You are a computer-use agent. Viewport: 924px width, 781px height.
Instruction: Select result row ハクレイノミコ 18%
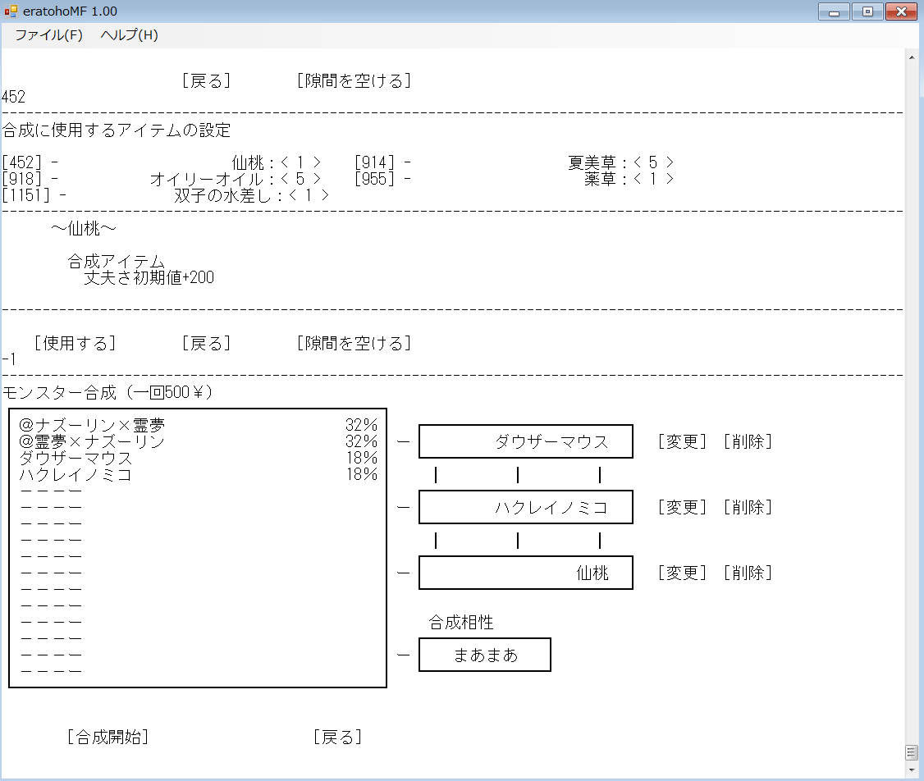[x=198, y=474]
